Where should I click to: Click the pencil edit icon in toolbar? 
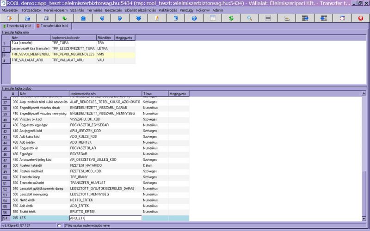pyautogui.click(x=157, y=18)
